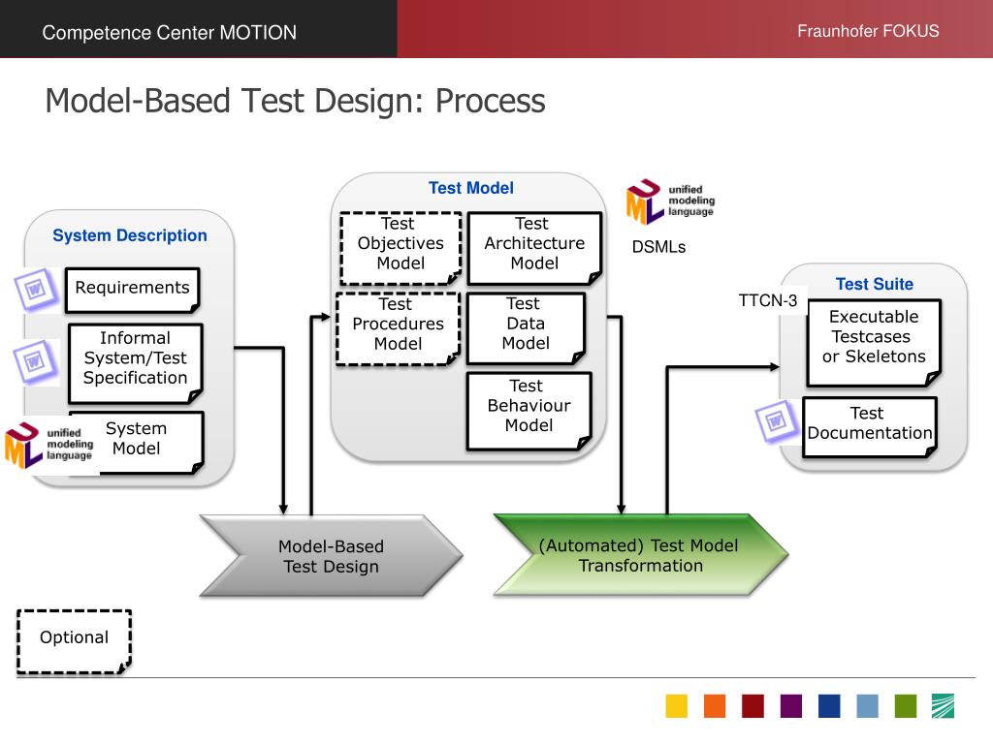Click the Test Documentation box
This screenshot has width=993, height=744.
pos(870,427)
